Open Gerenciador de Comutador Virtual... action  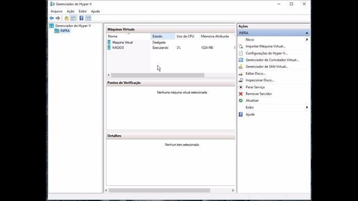[x=272, y=60]
